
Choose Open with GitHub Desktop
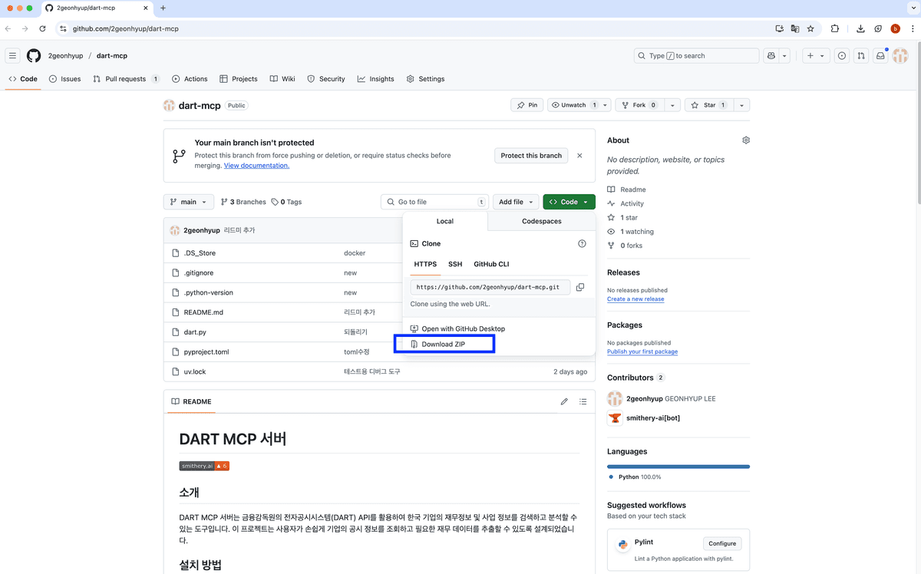point(458,328)
